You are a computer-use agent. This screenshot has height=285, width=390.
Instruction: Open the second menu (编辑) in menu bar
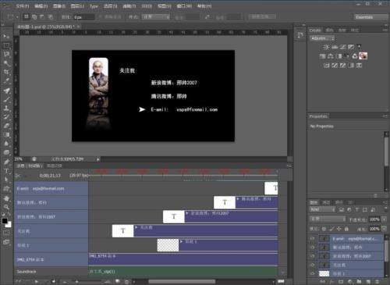pyautogui.click(x=41, y=5)
